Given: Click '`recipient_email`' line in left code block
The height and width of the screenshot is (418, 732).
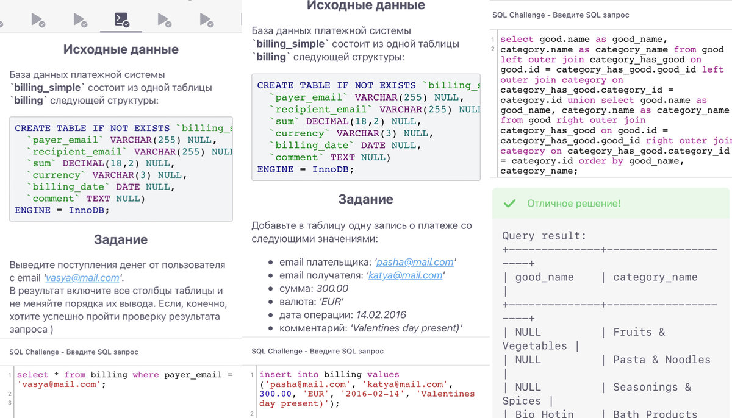Looking at the screenshot, I should pyautogui.click(x=129, y=152).
